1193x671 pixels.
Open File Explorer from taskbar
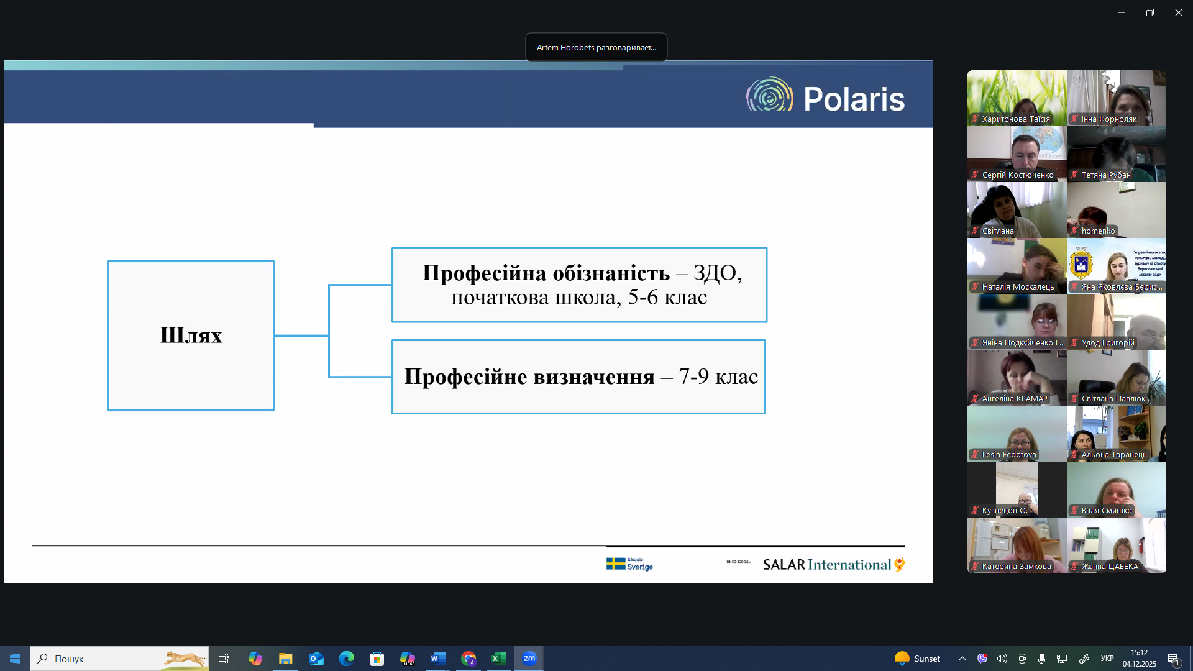286,659
